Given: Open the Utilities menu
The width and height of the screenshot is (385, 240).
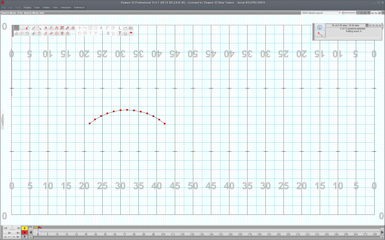Looking at the screenshot, I should point(46,7).
